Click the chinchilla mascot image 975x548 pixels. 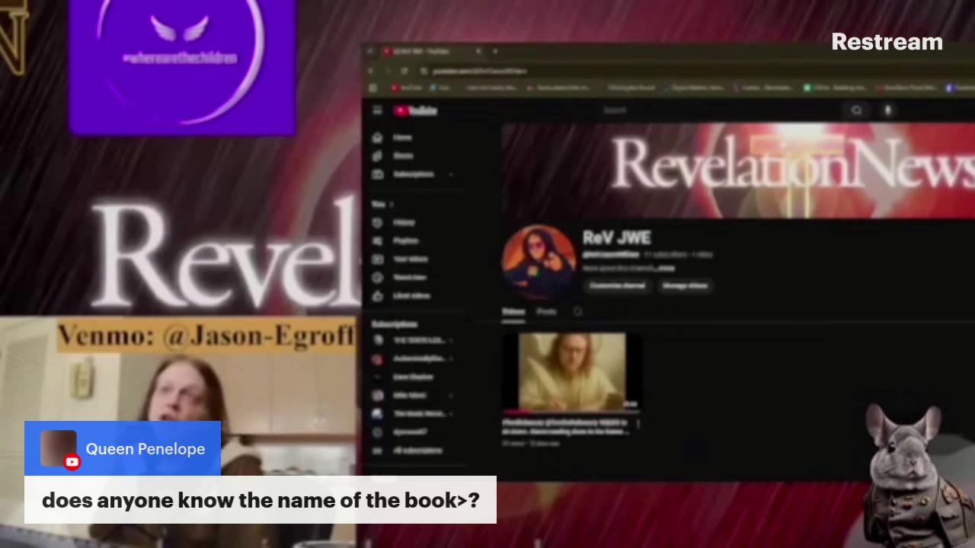[918, 476]
